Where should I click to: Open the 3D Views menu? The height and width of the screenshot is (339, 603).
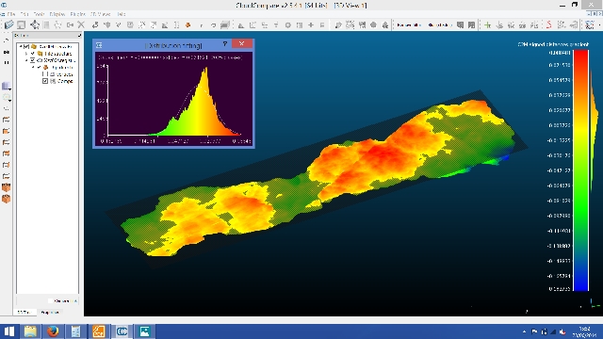(x=101, y=14)
